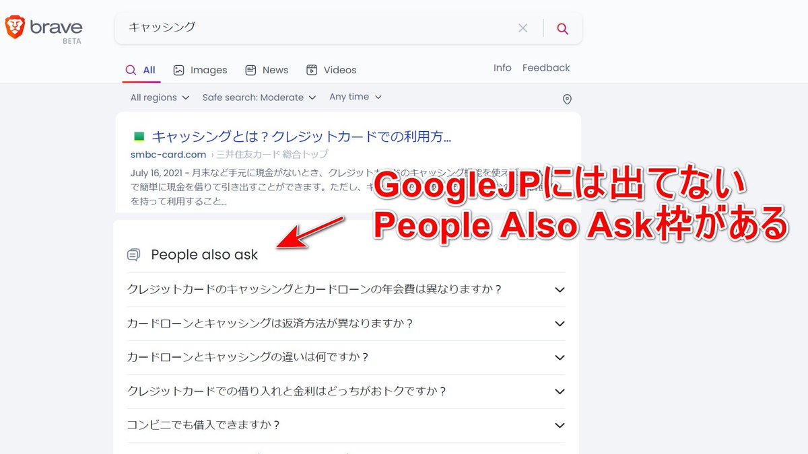
Task: Expand the question about credit card annual fees
Action: tap(560, 289)
